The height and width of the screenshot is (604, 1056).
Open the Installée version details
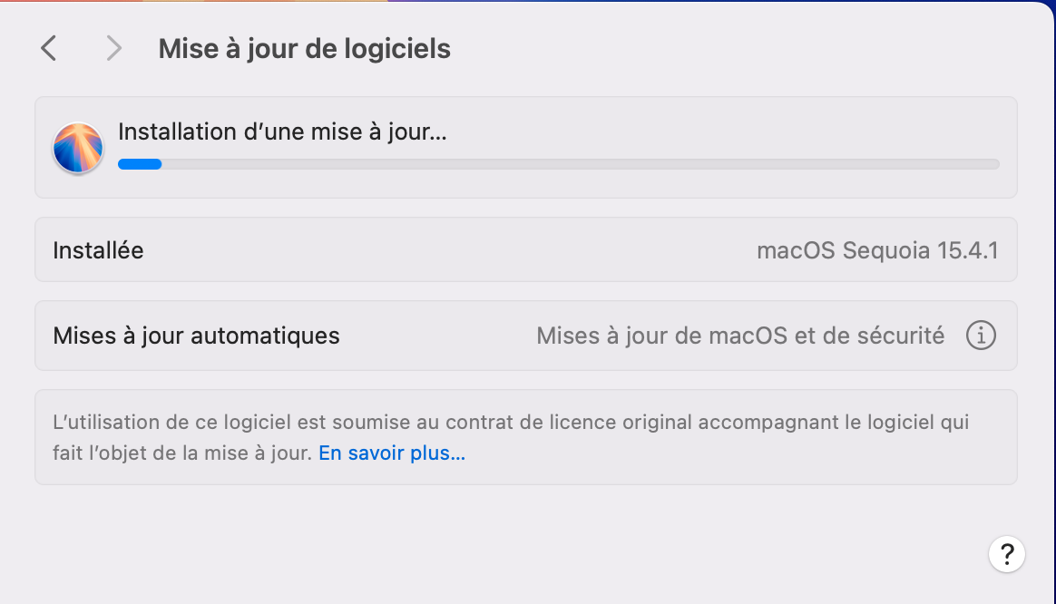[526, 250]
